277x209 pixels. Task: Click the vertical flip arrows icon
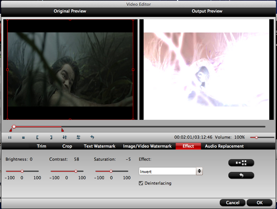pyautogui.click(x=65, y=137)
